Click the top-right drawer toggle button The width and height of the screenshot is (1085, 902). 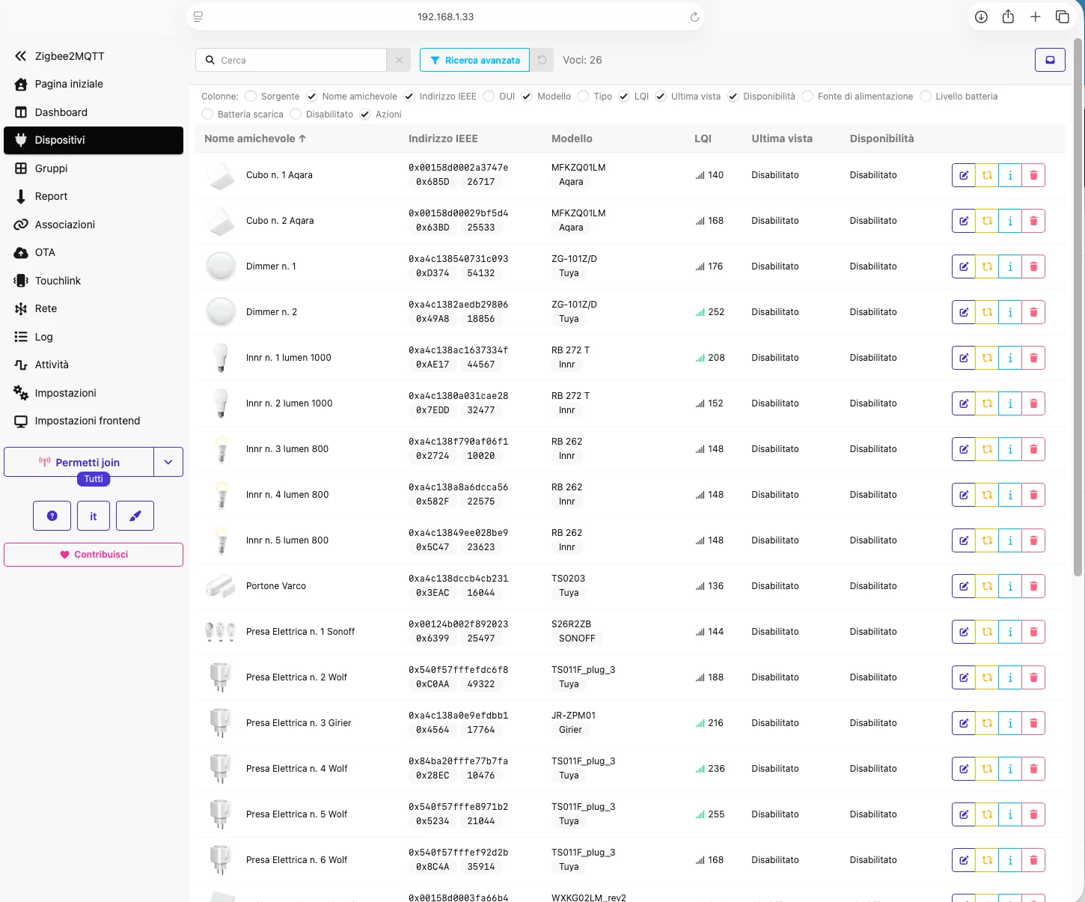(1050, 60)
